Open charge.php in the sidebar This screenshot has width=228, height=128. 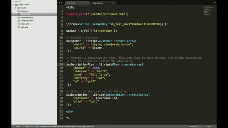tap(25, 14)
